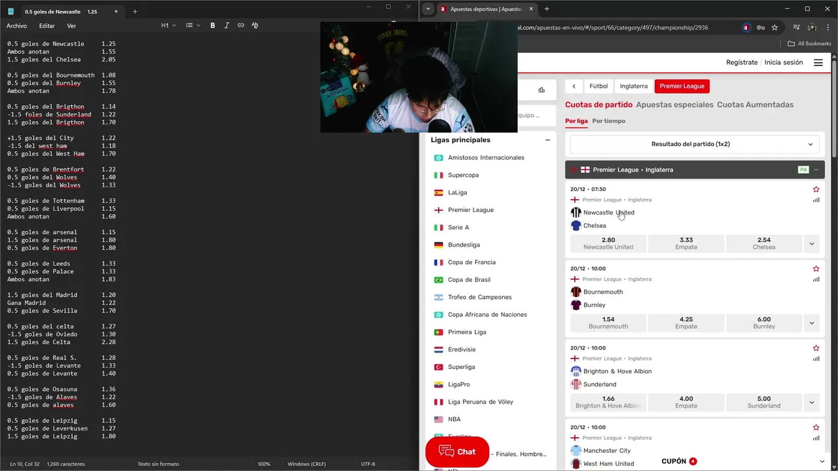838x471 pixels.
Task: Favorite the Brighton vs Sunderland match
Action: [816, 348]
